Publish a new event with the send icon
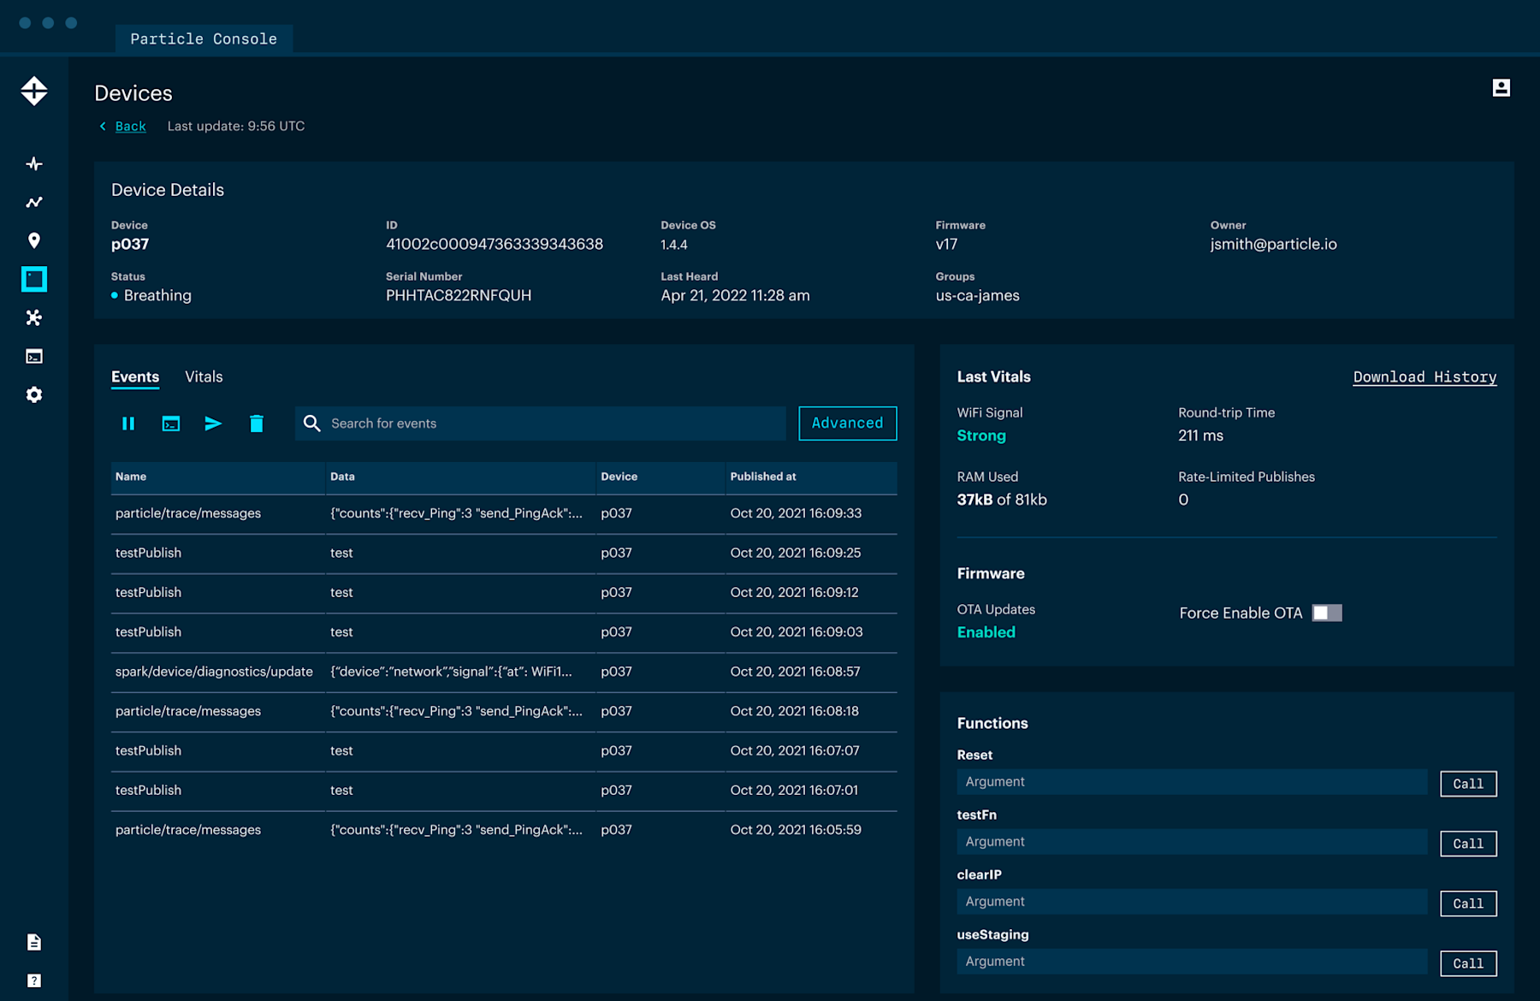 [x=213, y=423]
